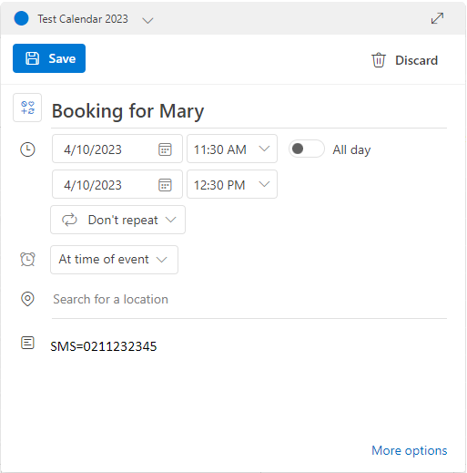Image resolution: width=467 pixels, height=473 pixels.
Task: Open the start date calendar picker icon
Action: [165, 149]
